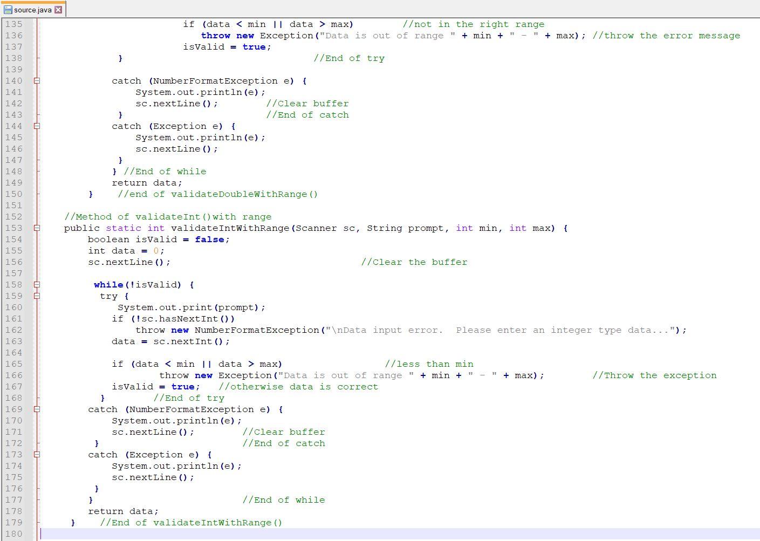Click line number 153 in the margin
The width and height of the screenshot is (760, 541).
[x=14, y=228]
